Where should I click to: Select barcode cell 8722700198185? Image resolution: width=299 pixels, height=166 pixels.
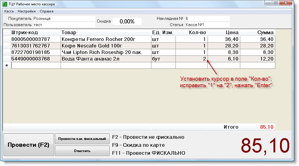pos(36,52)
